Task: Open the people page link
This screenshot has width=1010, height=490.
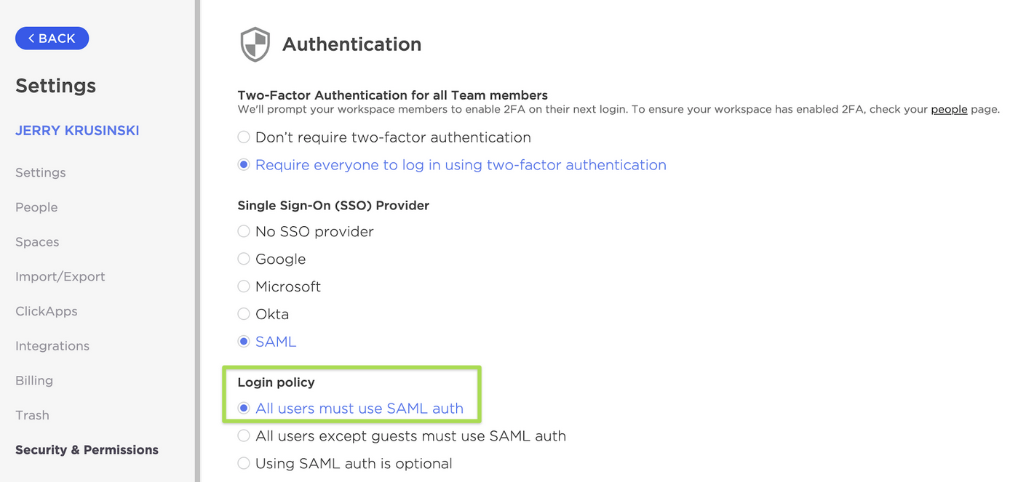Action: click(949, 110)
